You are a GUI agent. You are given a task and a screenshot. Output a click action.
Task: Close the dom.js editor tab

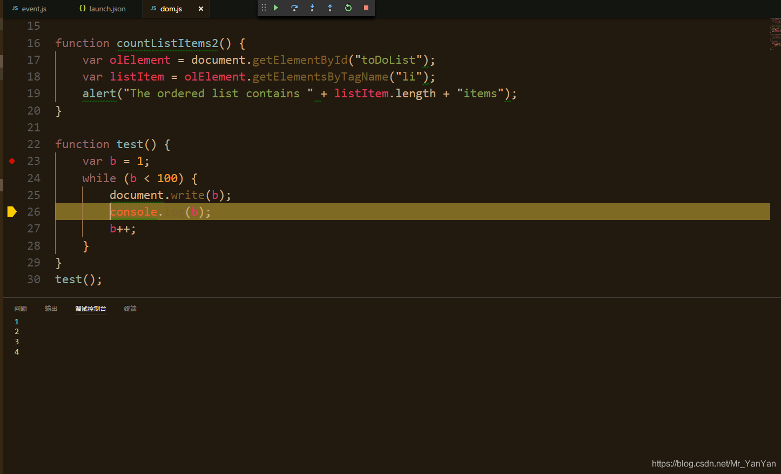(x=201, y=9)
